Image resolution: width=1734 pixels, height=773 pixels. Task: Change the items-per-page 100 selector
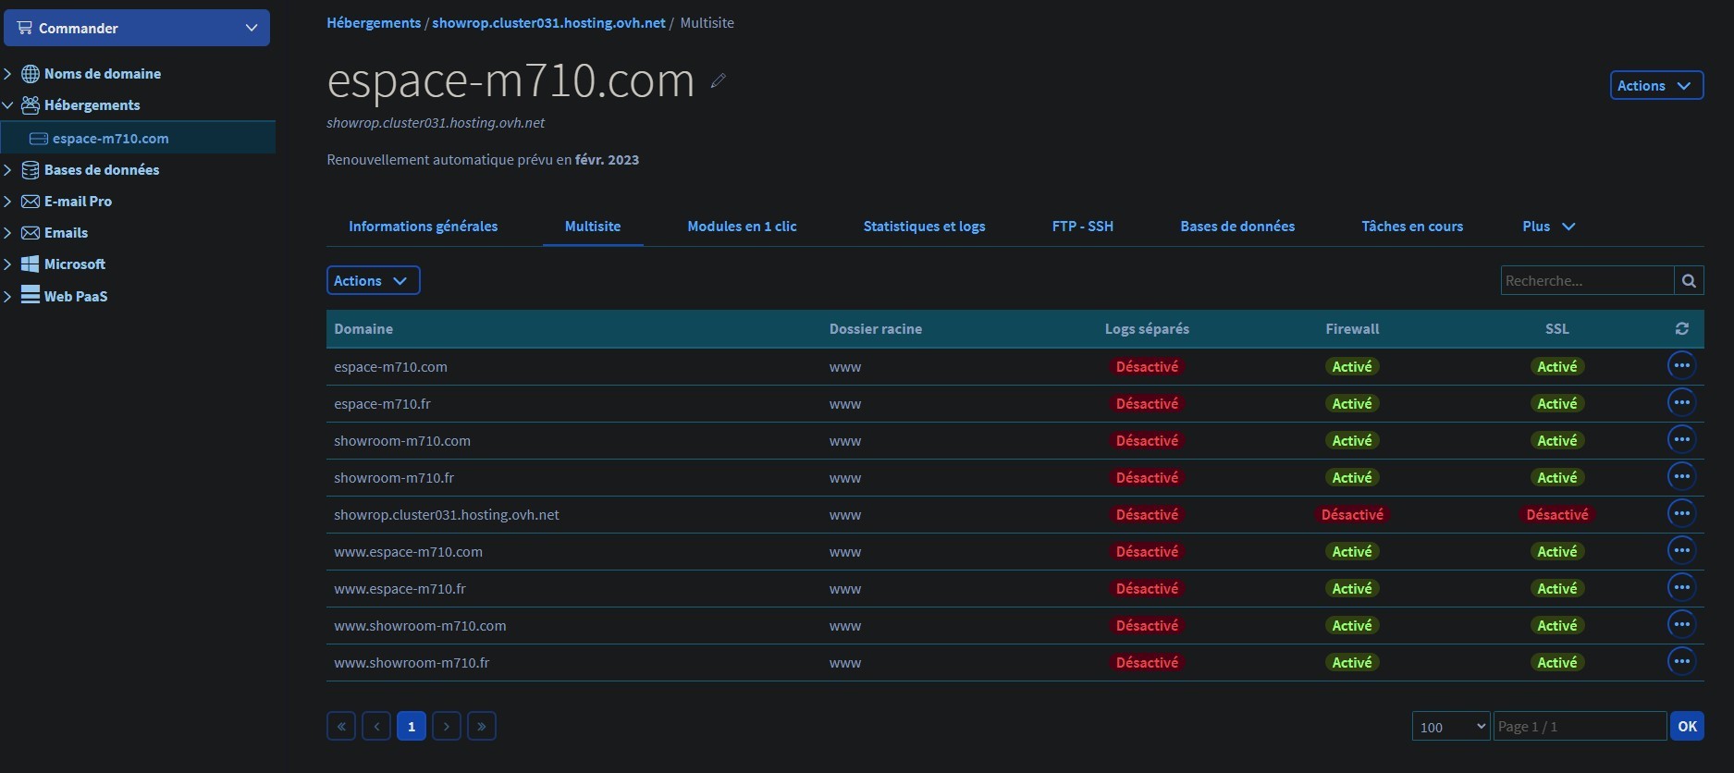pyautogui.click(x=1450, y=727)
